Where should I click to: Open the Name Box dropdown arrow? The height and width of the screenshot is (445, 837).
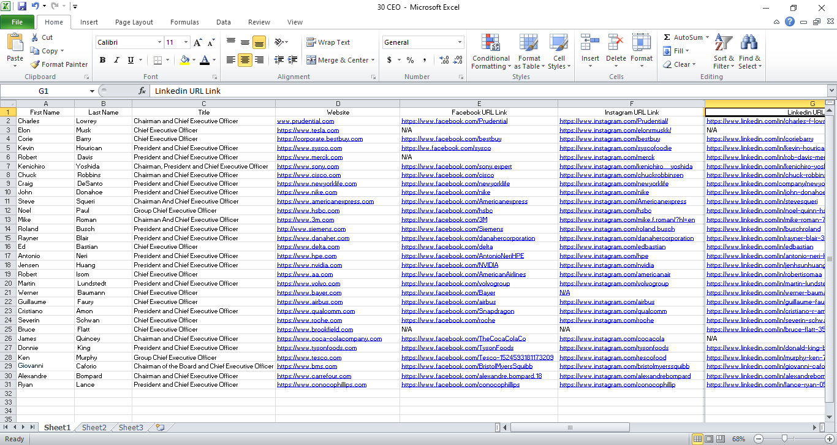(92, 91)
